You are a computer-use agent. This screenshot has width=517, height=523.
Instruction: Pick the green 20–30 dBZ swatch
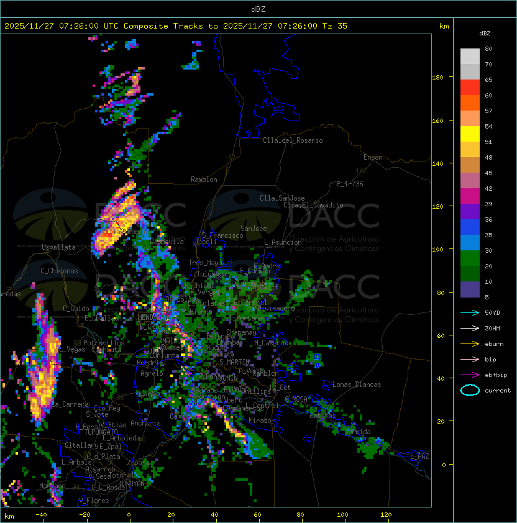(470, 258)
